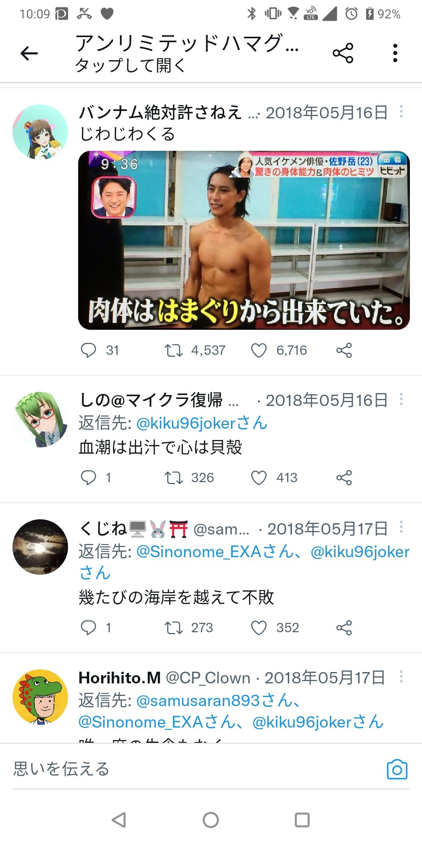This screenshot has height=844, width=422.
Task: Open more options on しの@マイクラ復帰 reply
Action: point(401,399)
